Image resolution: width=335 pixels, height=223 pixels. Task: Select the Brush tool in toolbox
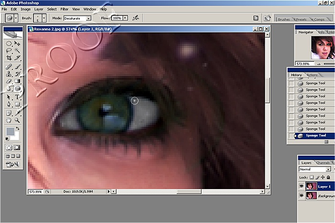point(17,67)
